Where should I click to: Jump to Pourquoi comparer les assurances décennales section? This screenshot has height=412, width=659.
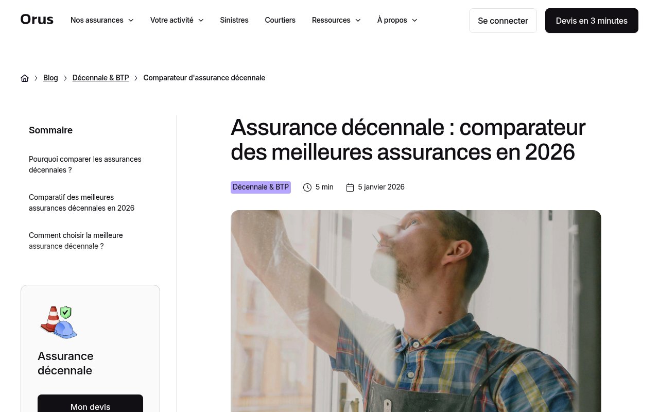[85, 164]
